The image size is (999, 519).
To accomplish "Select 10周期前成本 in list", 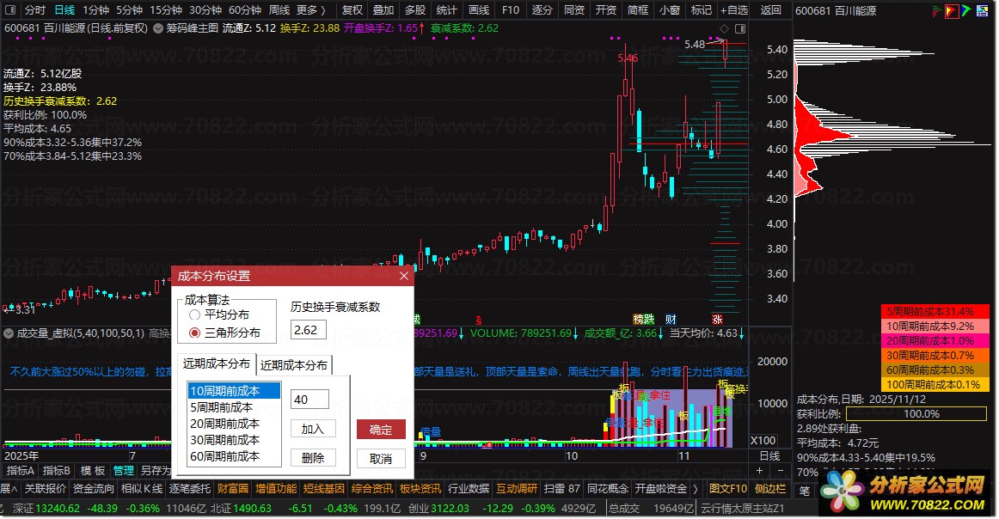I will pos(234,390).
